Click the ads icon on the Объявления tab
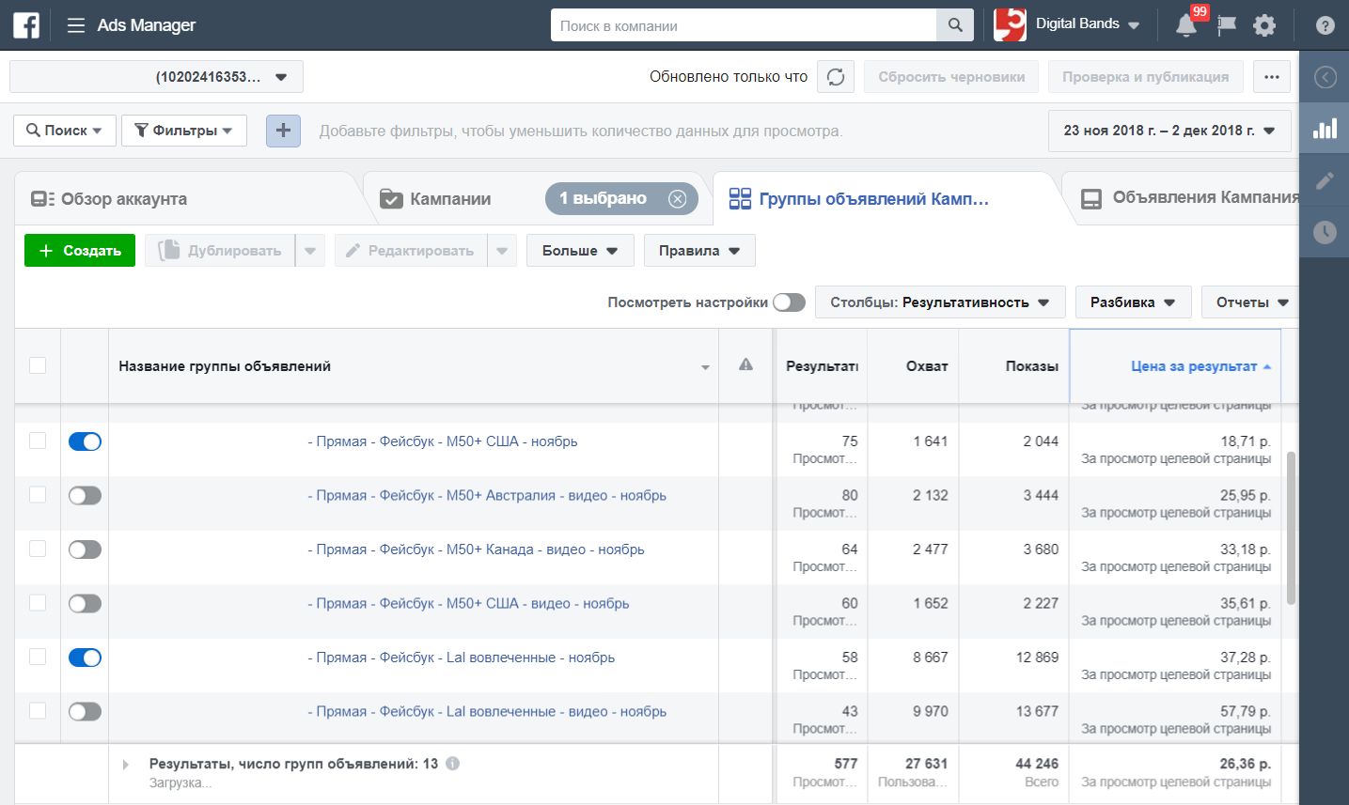This screenshot has height=805, width=1349. click(1090, 198)
